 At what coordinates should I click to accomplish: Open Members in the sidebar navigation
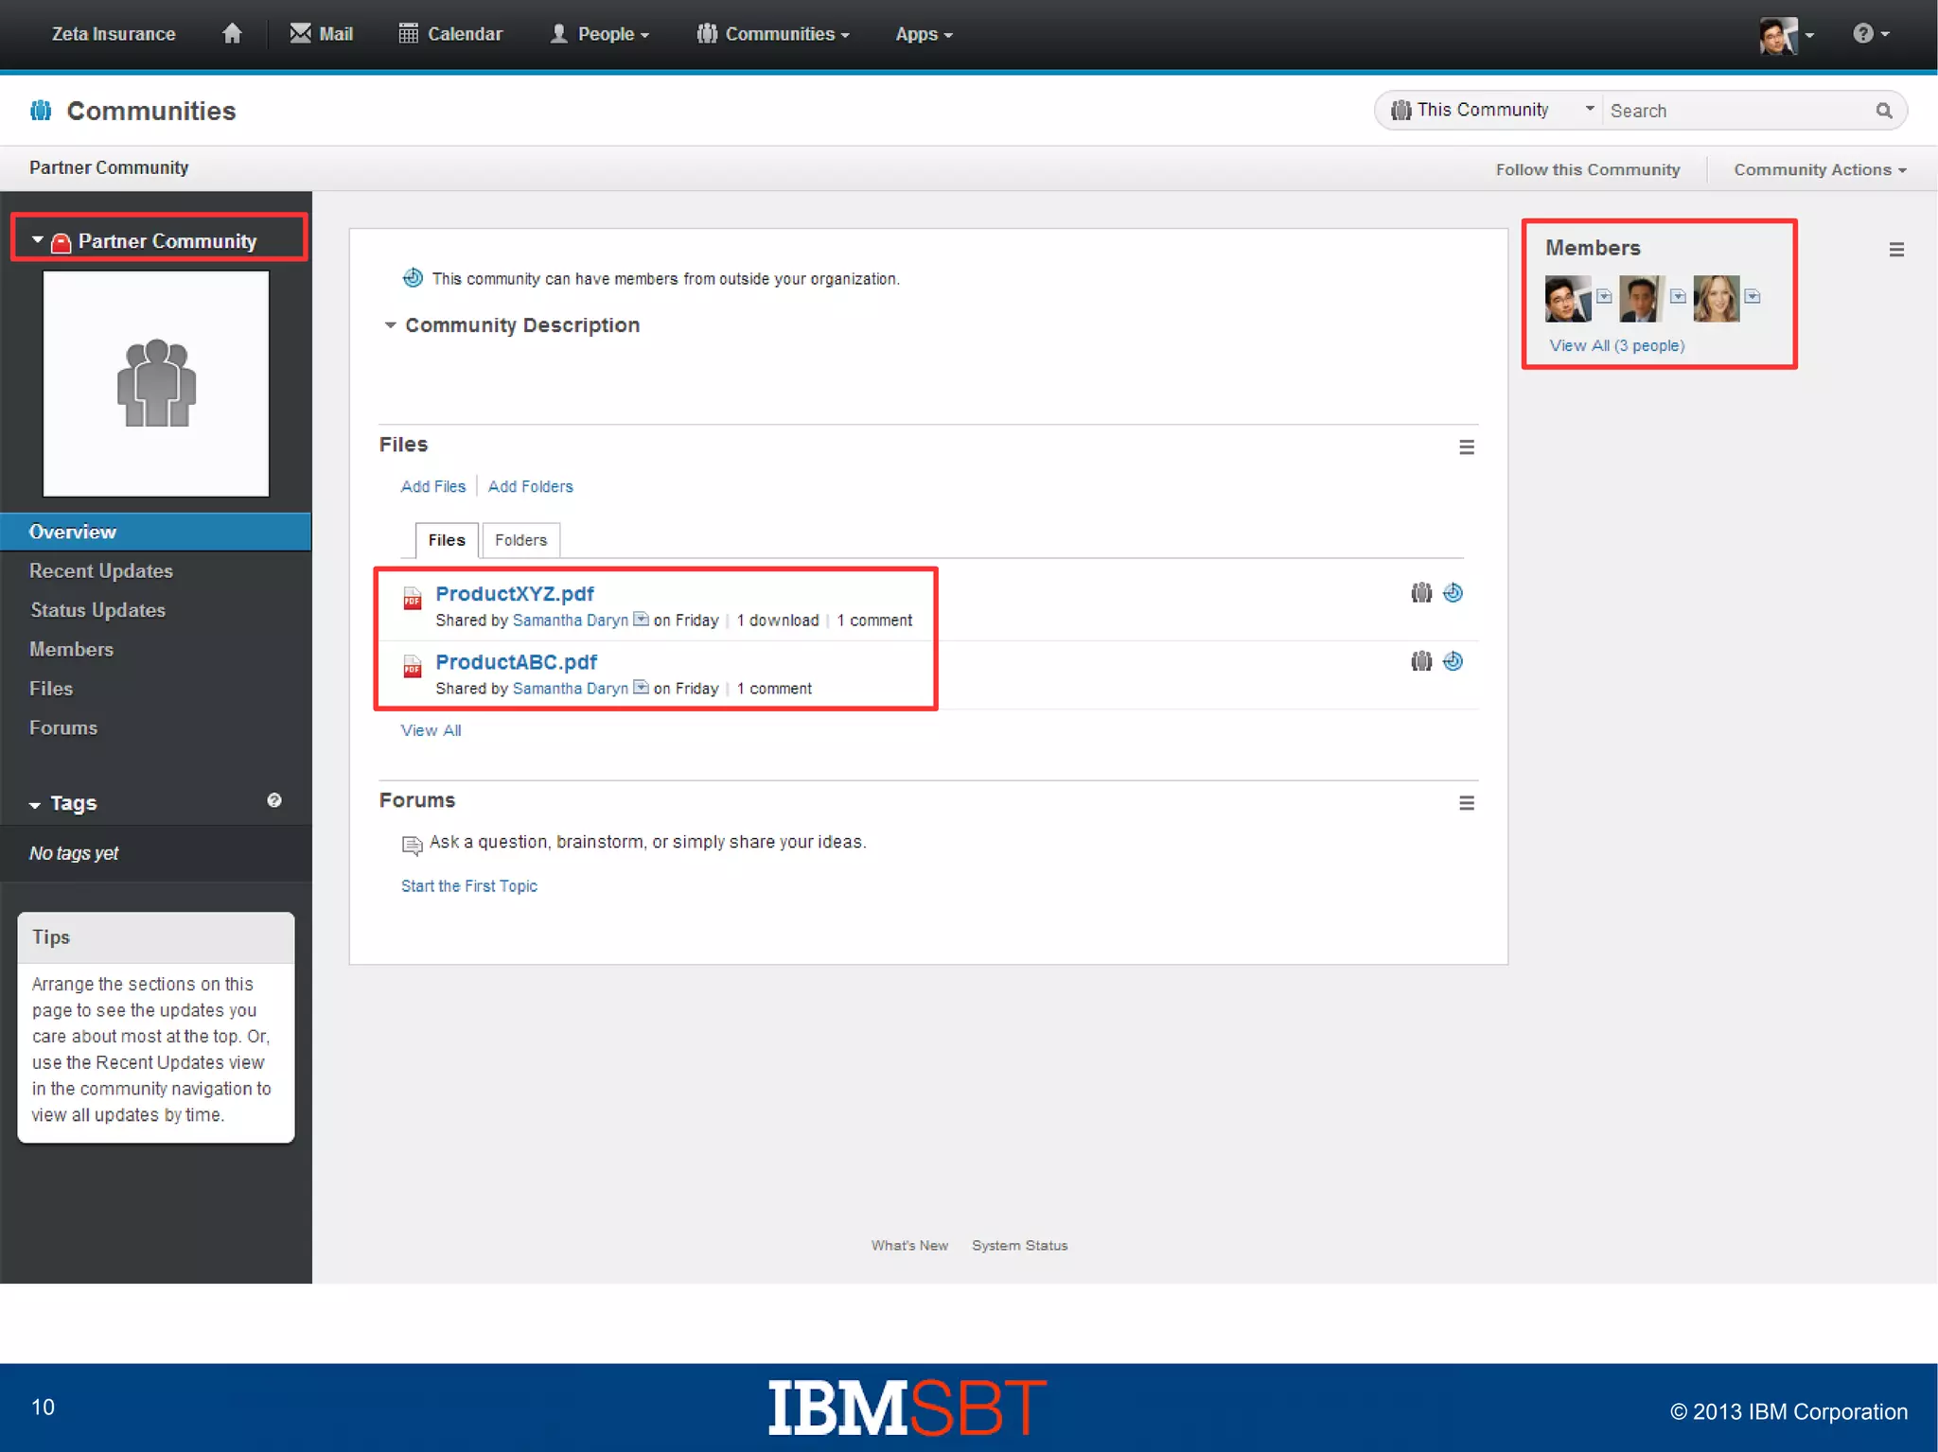[71, 649]
